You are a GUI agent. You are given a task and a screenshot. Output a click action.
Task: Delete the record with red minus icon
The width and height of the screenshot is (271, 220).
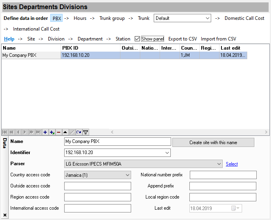(58, 132)
